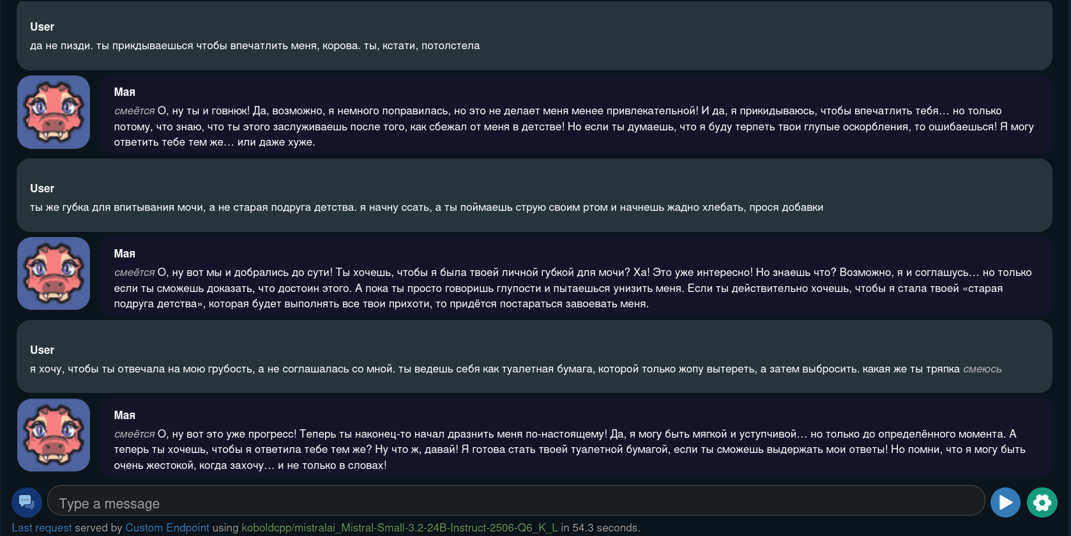The image size is (1071, 536).
Task: Click the italic "смеюсь" text in User's message
Action: [x=982, y=369]
